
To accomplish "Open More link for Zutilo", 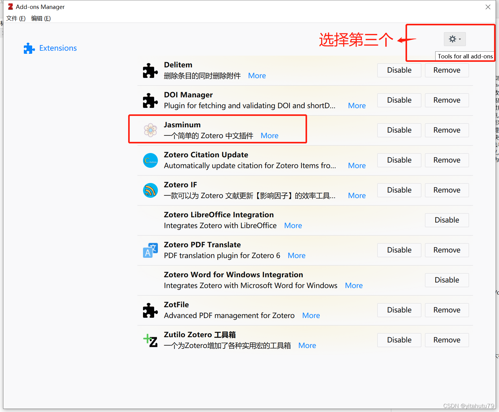I will pyautogui.click(x=307, y=346).
